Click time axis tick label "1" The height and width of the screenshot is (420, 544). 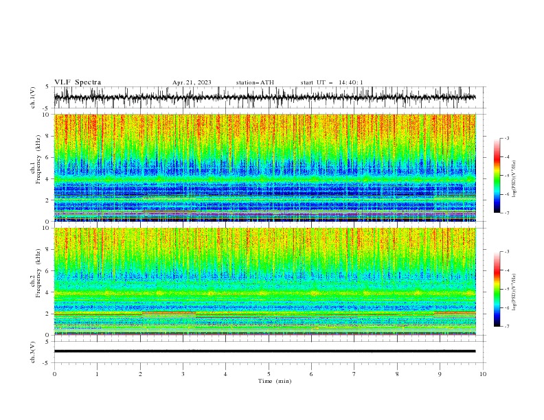click(97, 374)
